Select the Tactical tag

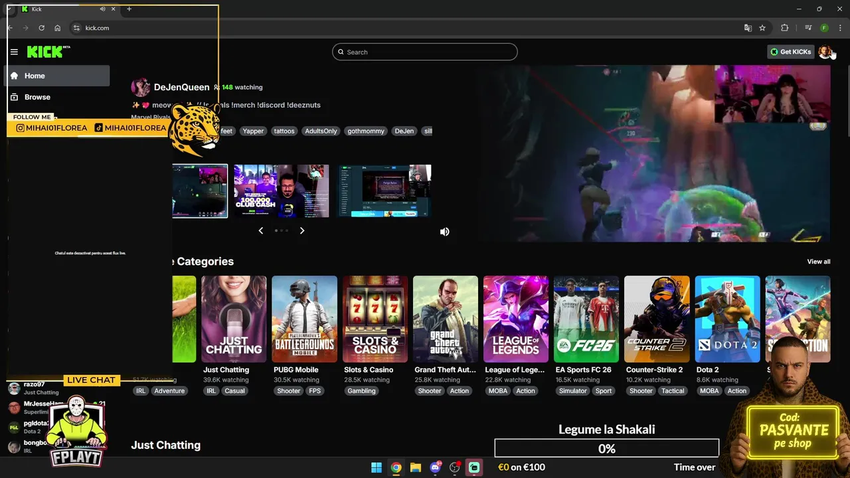[673, 391]
